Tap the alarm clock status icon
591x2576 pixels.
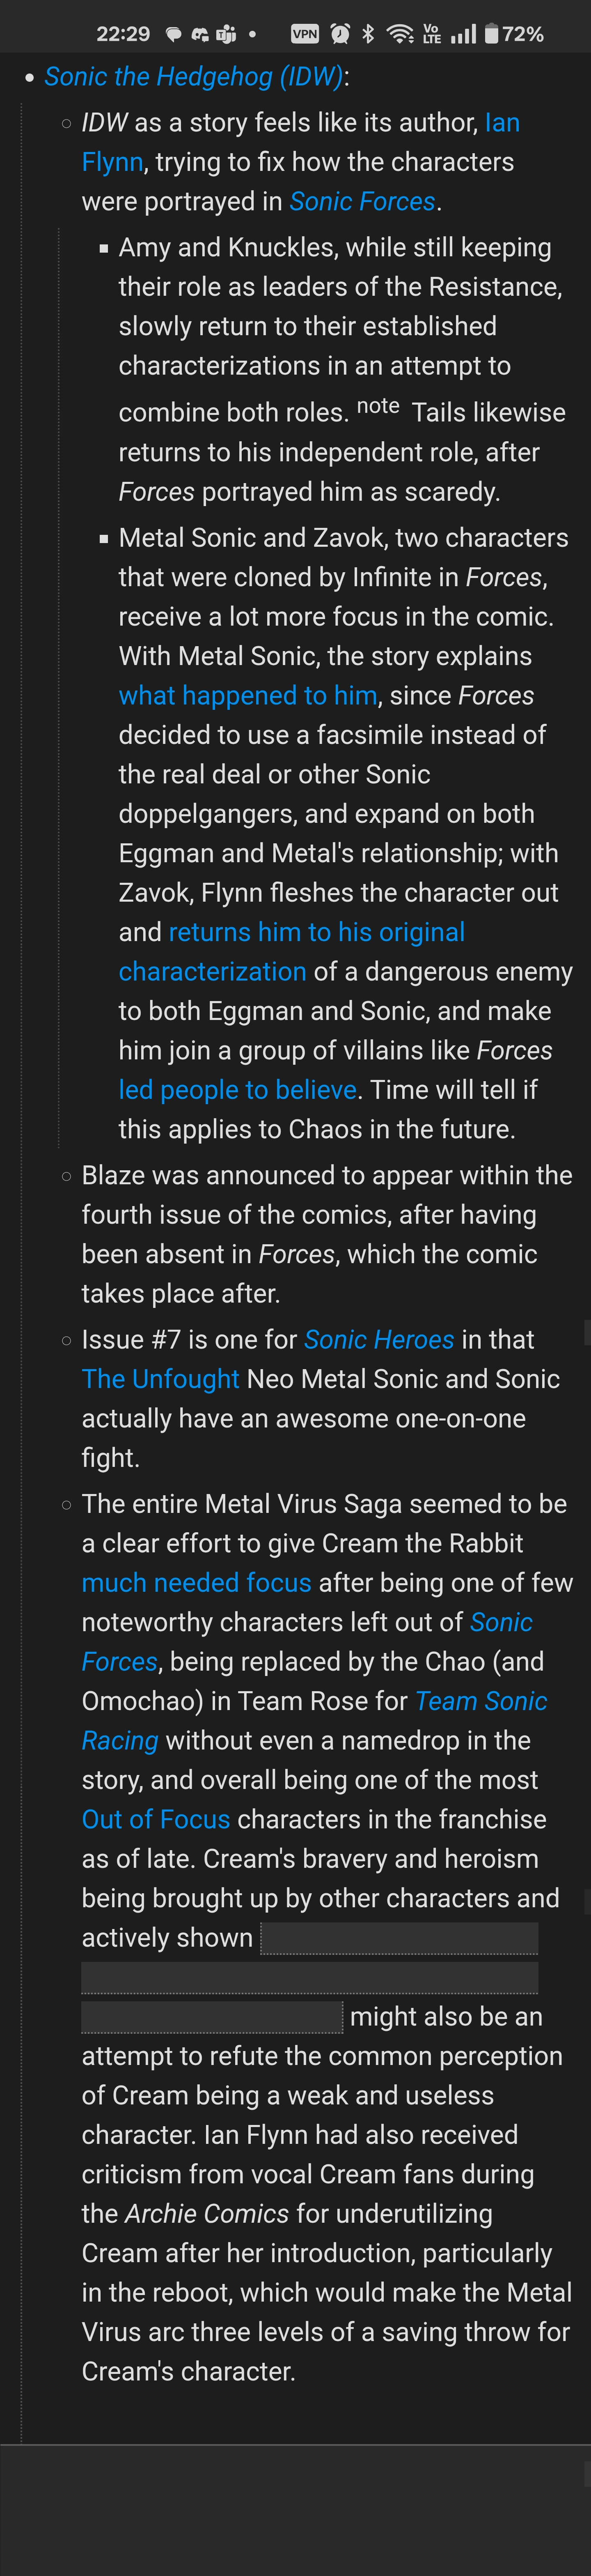click(x=340, y=34)
